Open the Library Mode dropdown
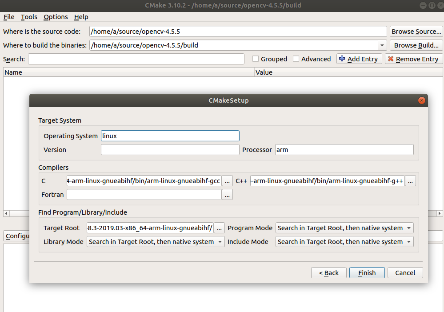 click(x=156, y=242)
